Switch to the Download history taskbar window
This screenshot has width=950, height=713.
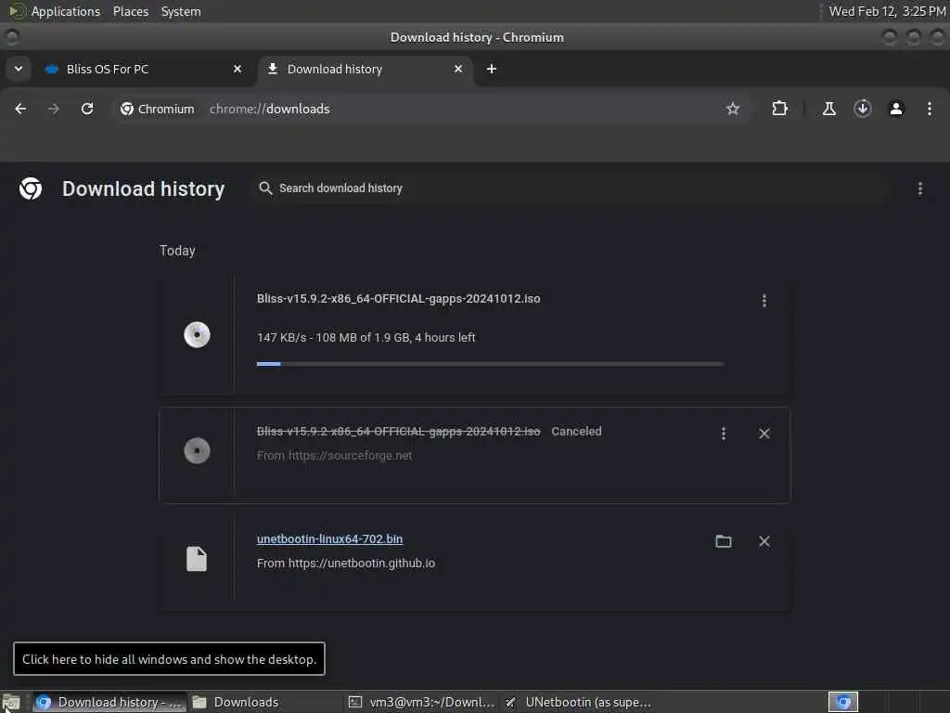pos(109,702)
